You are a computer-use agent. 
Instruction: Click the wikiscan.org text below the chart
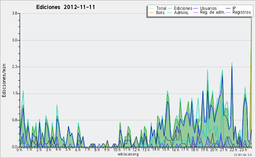(128, 154)
